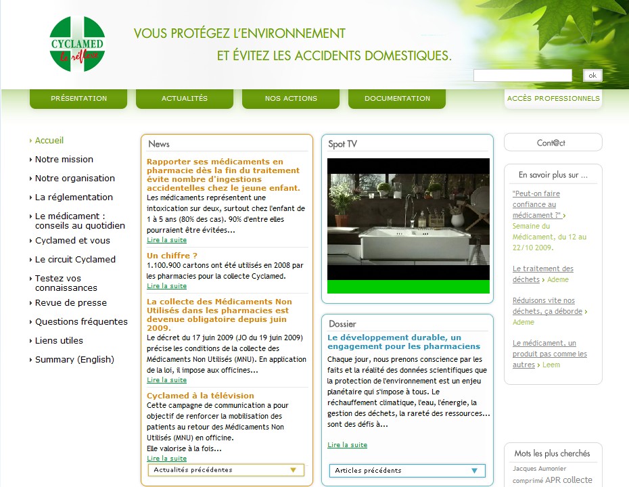Open the Présentation menu
Viewport: 629px width, 487px height.
pos(78,99)
